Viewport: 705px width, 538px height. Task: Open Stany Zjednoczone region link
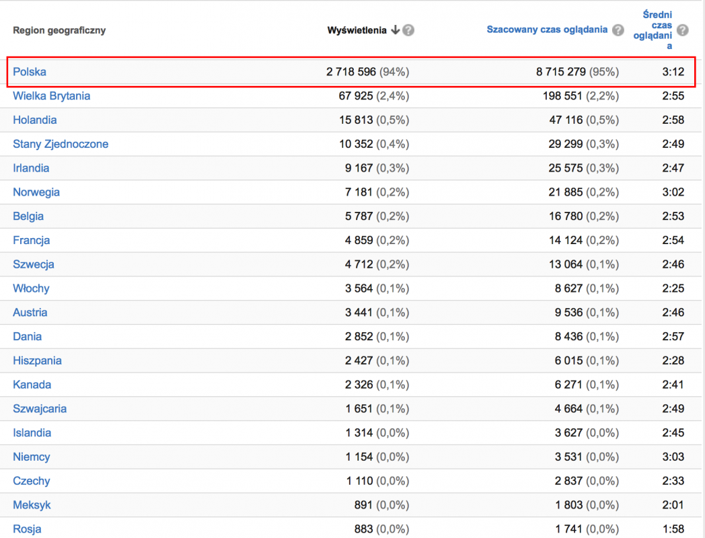tap(61, 144)
